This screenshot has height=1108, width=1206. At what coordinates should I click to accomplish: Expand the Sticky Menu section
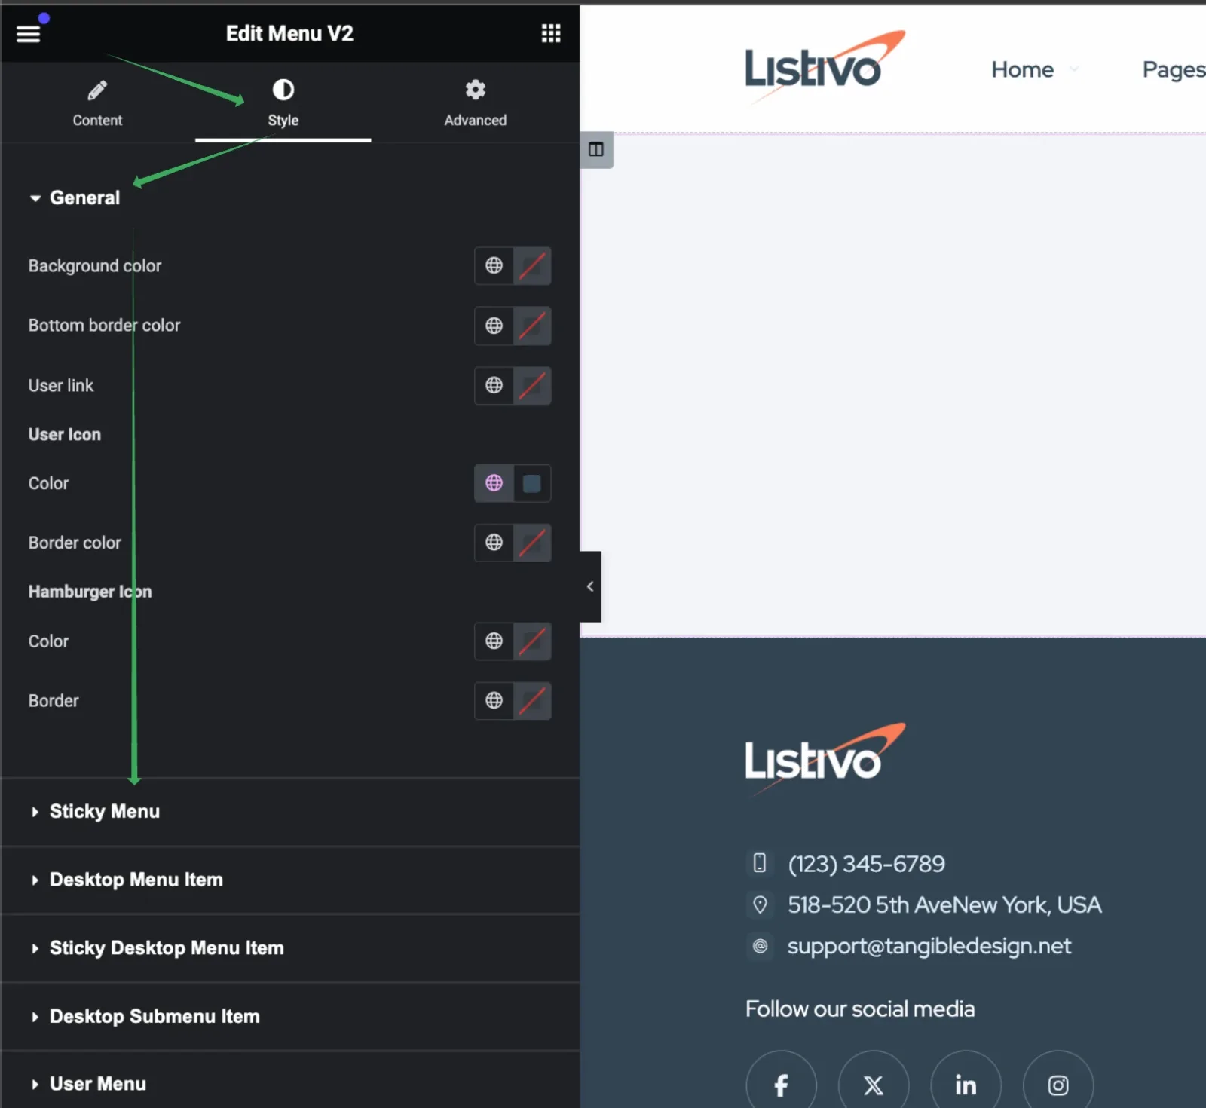coord(290,812)
